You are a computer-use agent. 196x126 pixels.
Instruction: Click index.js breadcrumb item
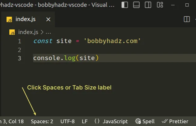(28, 32)
